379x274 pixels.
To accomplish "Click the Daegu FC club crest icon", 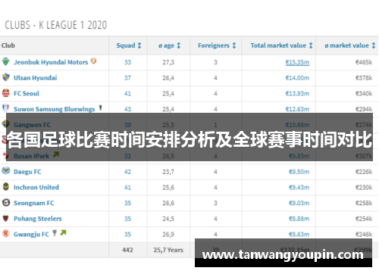I will click(6, 171).
